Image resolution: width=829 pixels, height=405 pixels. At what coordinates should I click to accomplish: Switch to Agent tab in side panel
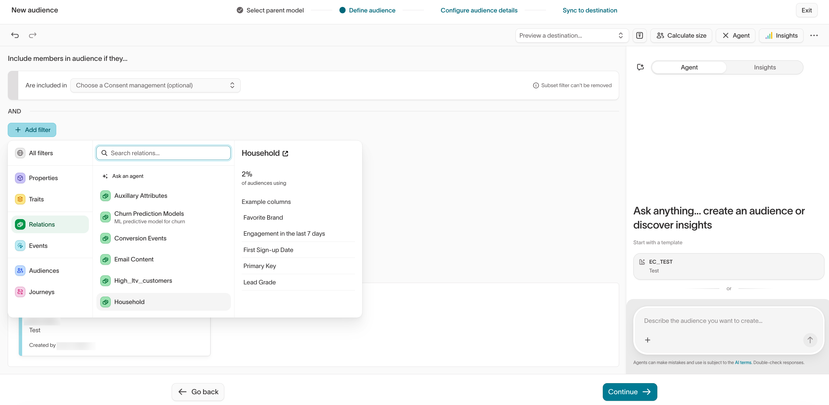(689, 67)
